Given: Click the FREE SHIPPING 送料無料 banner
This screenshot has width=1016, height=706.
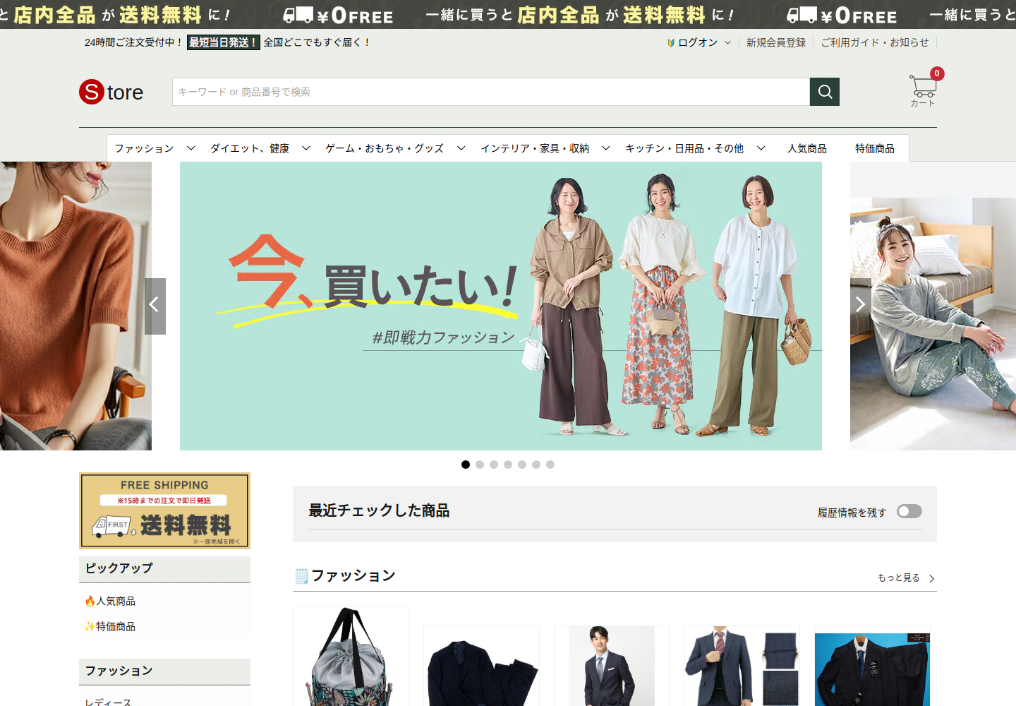Looking at the screenshot, I should 164,510.
